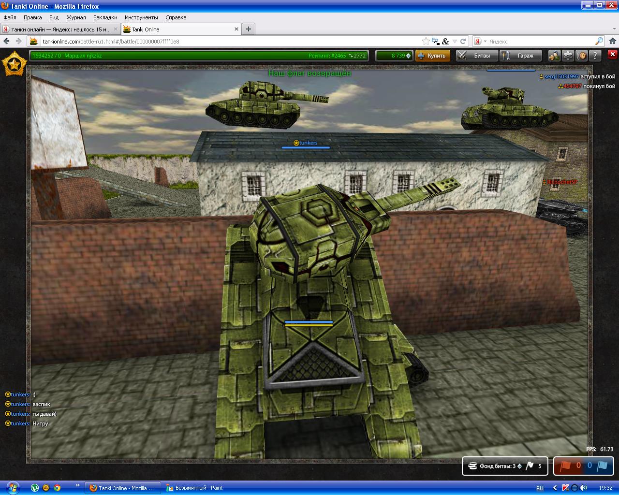Close the Tanki Online tab

pos(236,29)
